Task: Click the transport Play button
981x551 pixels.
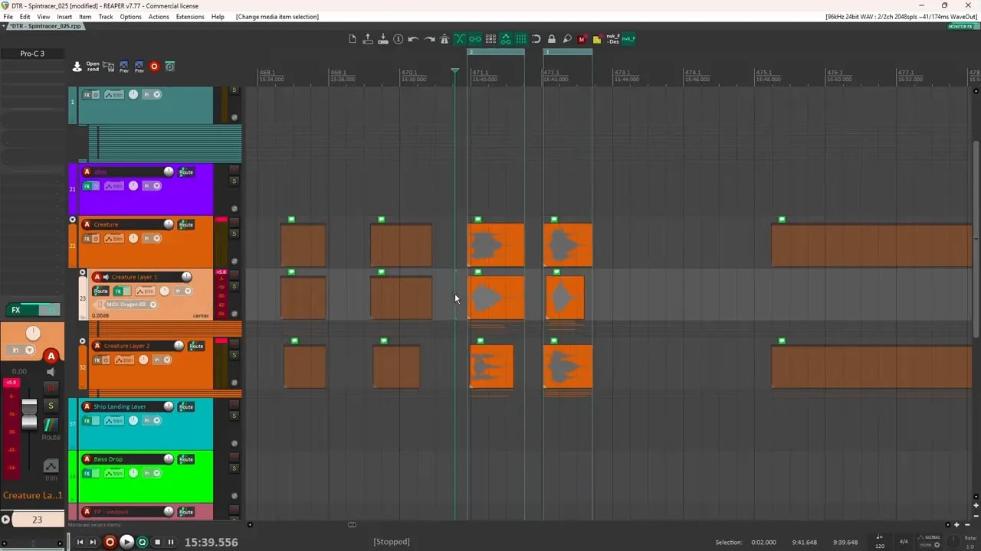Action: click(x=126, y=542)
